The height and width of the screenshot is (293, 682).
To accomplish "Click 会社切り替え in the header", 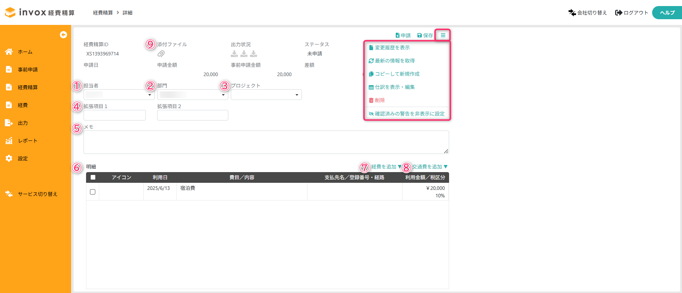I will (x=587, y=13).
